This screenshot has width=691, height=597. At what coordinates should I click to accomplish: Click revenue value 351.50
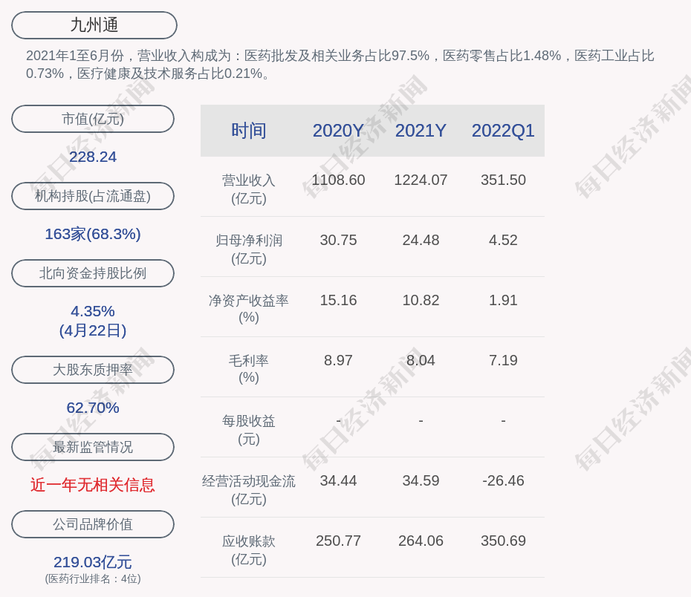[x=503, y=180]
